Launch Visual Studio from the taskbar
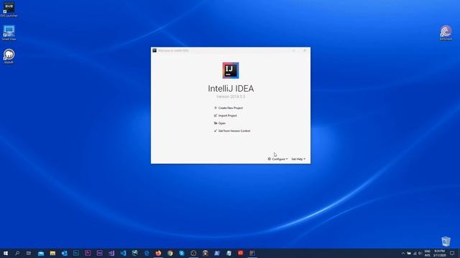The image size is (460, 258). 111,253
